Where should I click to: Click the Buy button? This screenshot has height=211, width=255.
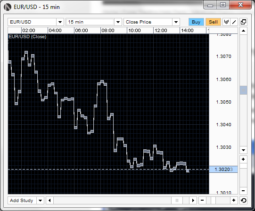coord(196,22)
